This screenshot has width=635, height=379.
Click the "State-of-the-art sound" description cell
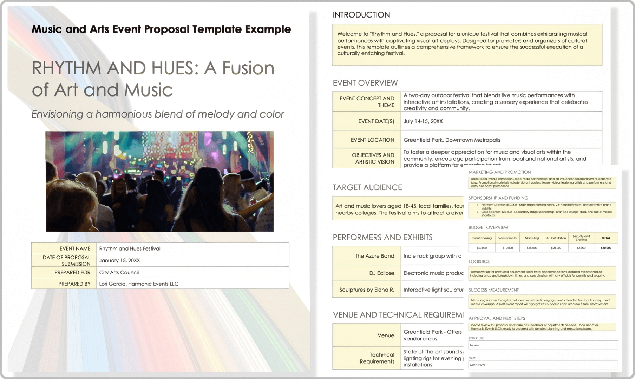[x=432, y=358]
